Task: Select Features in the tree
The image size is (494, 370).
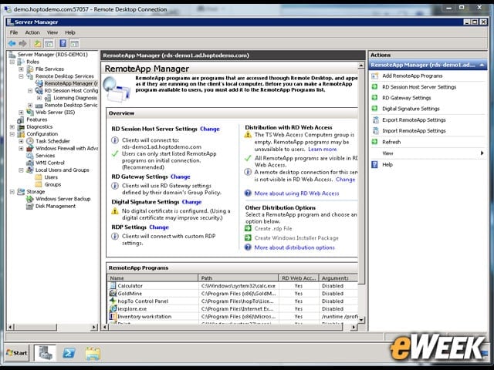Action: click(x=36, y=119)
